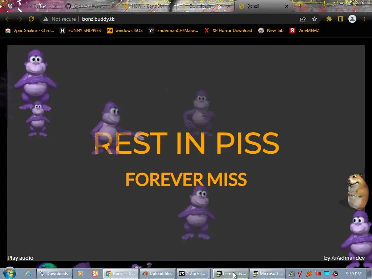Image resolution: width=372 pixels, height=279 pixels.
Task: Open Chrome three-dot menu
Action: pos(364,19)
